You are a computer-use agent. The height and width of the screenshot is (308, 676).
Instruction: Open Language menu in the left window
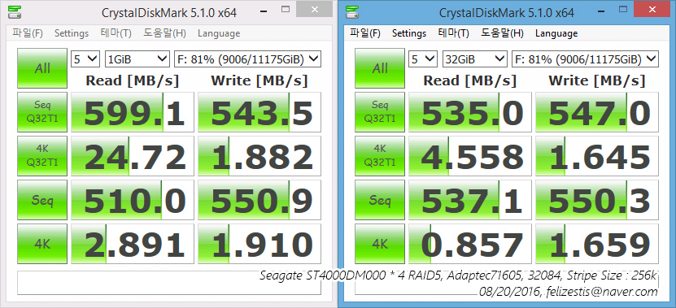pyautogui.click(x=219, y=33)
